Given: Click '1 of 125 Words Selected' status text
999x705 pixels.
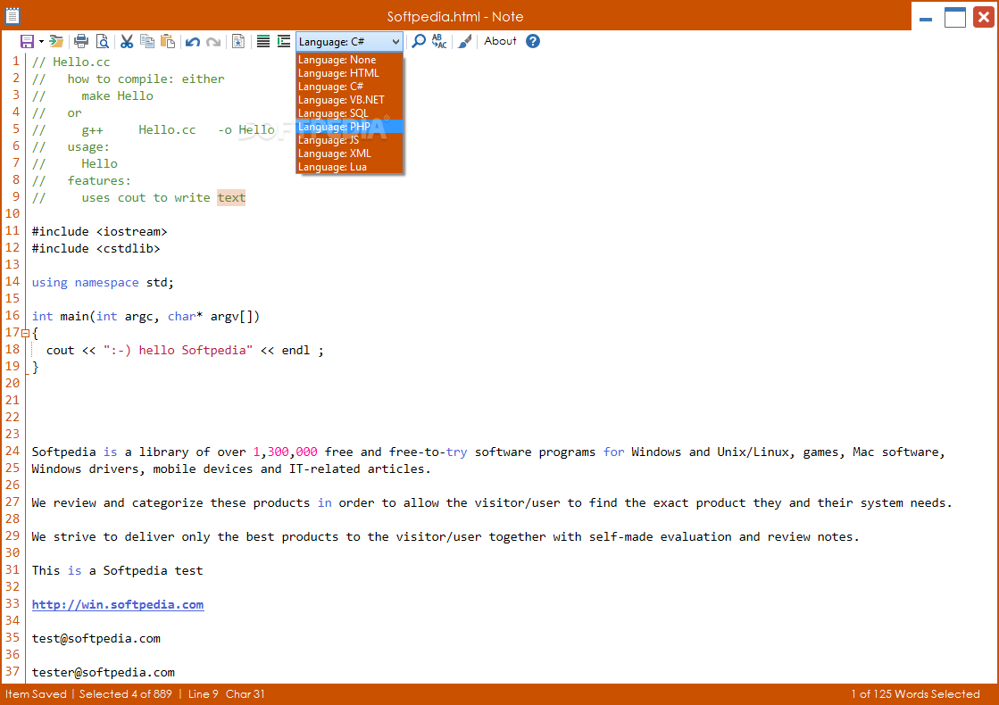Looking at the screenshot, I should click(x=915, y=694).
